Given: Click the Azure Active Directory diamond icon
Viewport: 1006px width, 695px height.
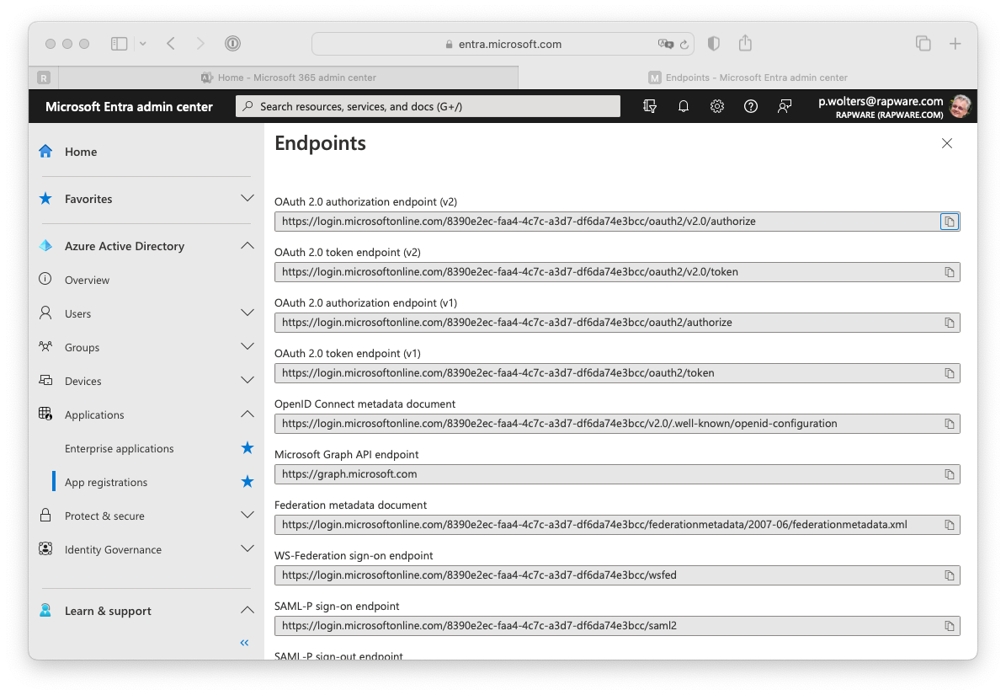Looking at the screenshot, I should 45,246.
